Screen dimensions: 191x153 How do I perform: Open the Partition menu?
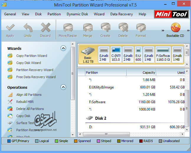54,14
